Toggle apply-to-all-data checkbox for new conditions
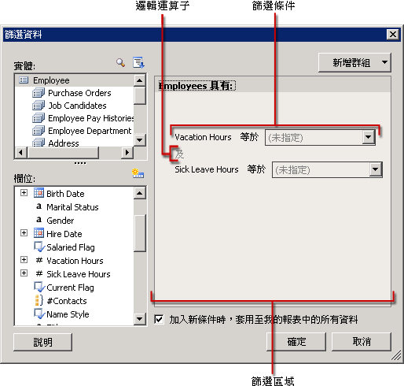 (159, 320)
